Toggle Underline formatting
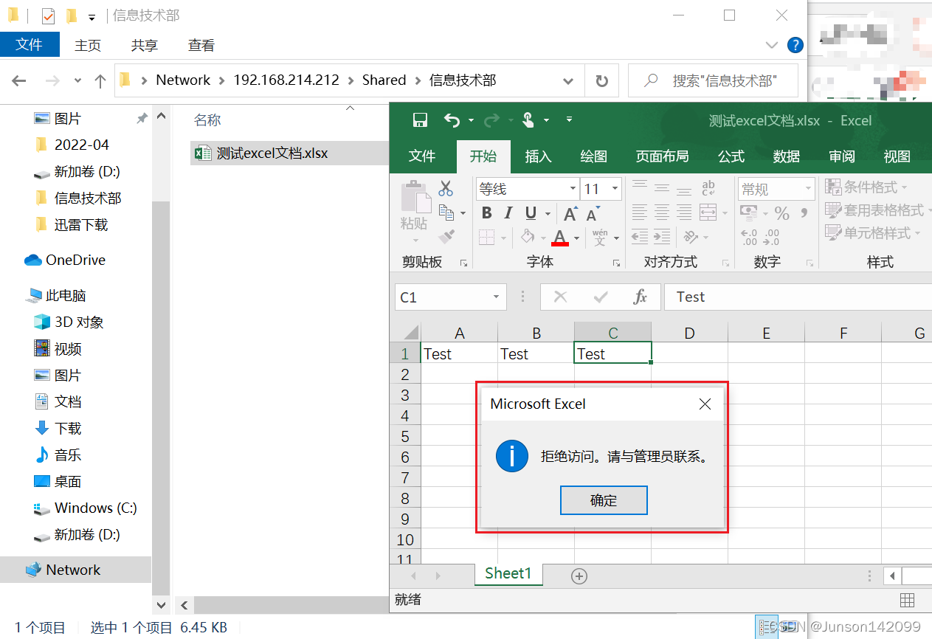 point(531,213)
